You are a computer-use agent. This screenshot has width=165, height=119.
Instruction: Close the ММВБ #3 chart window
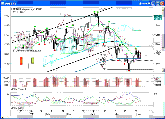[x=162, y=3]
